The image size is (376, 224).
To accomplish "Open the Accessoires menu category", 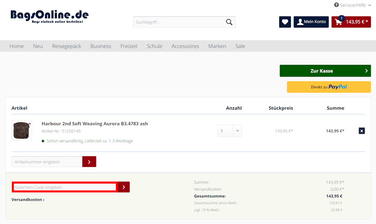I will [185, 46].
